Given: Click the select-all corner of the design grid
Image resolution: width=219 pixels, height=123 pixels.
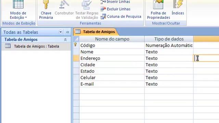Looking at the screenshot, I should point(76,39).
